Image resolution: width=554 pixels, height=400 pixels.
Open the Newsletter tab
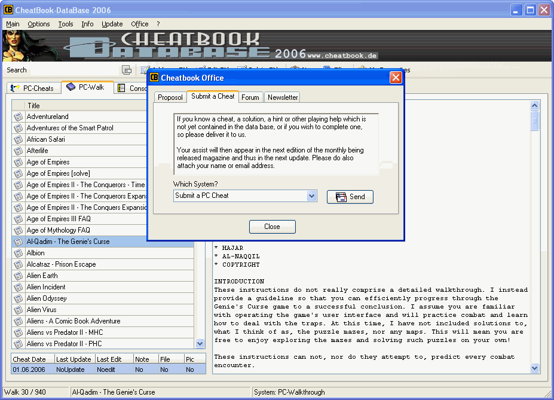click(283, 97)
